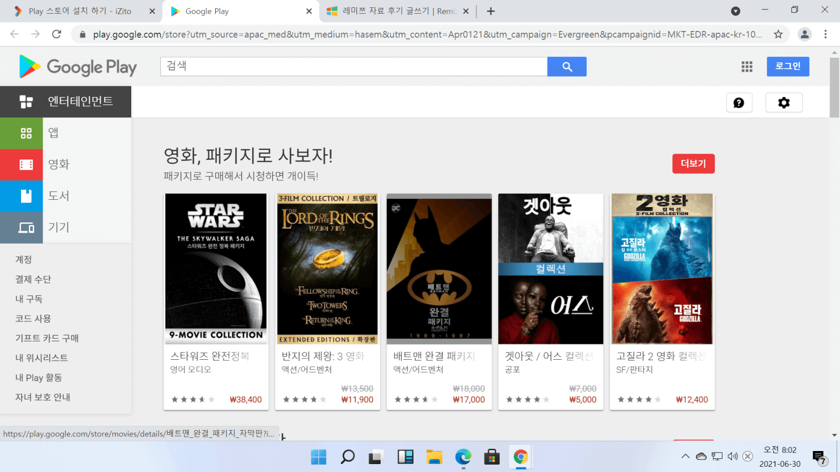Screen dimensions: 840x472
Task: Open Microsoft Store from taskbar
Action: tap(492, 457)
